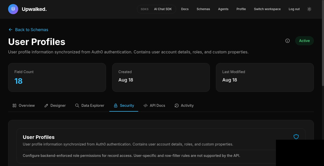Click the Active status badge
Image resolution: width=324 pixels, height=166 pixels.
305,41
